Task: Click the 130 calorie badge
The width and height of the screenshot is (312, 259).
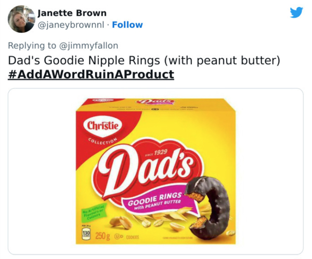Action: tap(82, 235)
